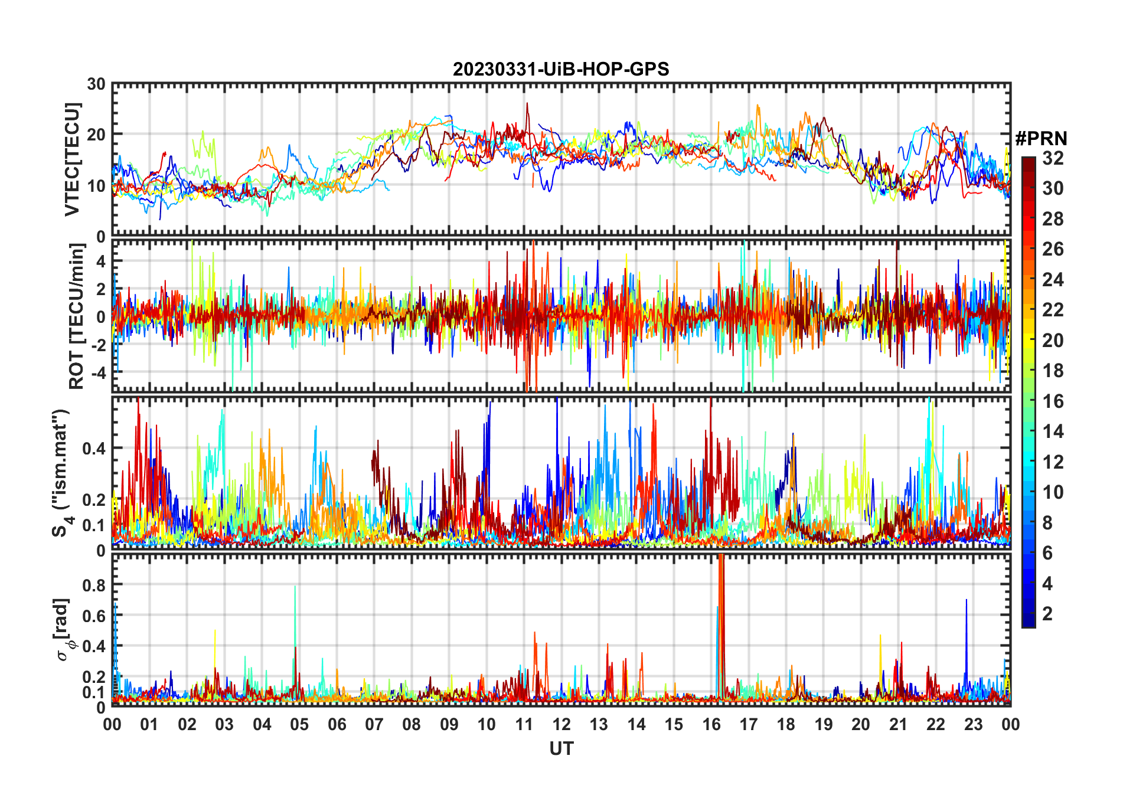Select UT axis tick label 03
The width and height of the screenshot is (1123, 785).
click(224, 724)
